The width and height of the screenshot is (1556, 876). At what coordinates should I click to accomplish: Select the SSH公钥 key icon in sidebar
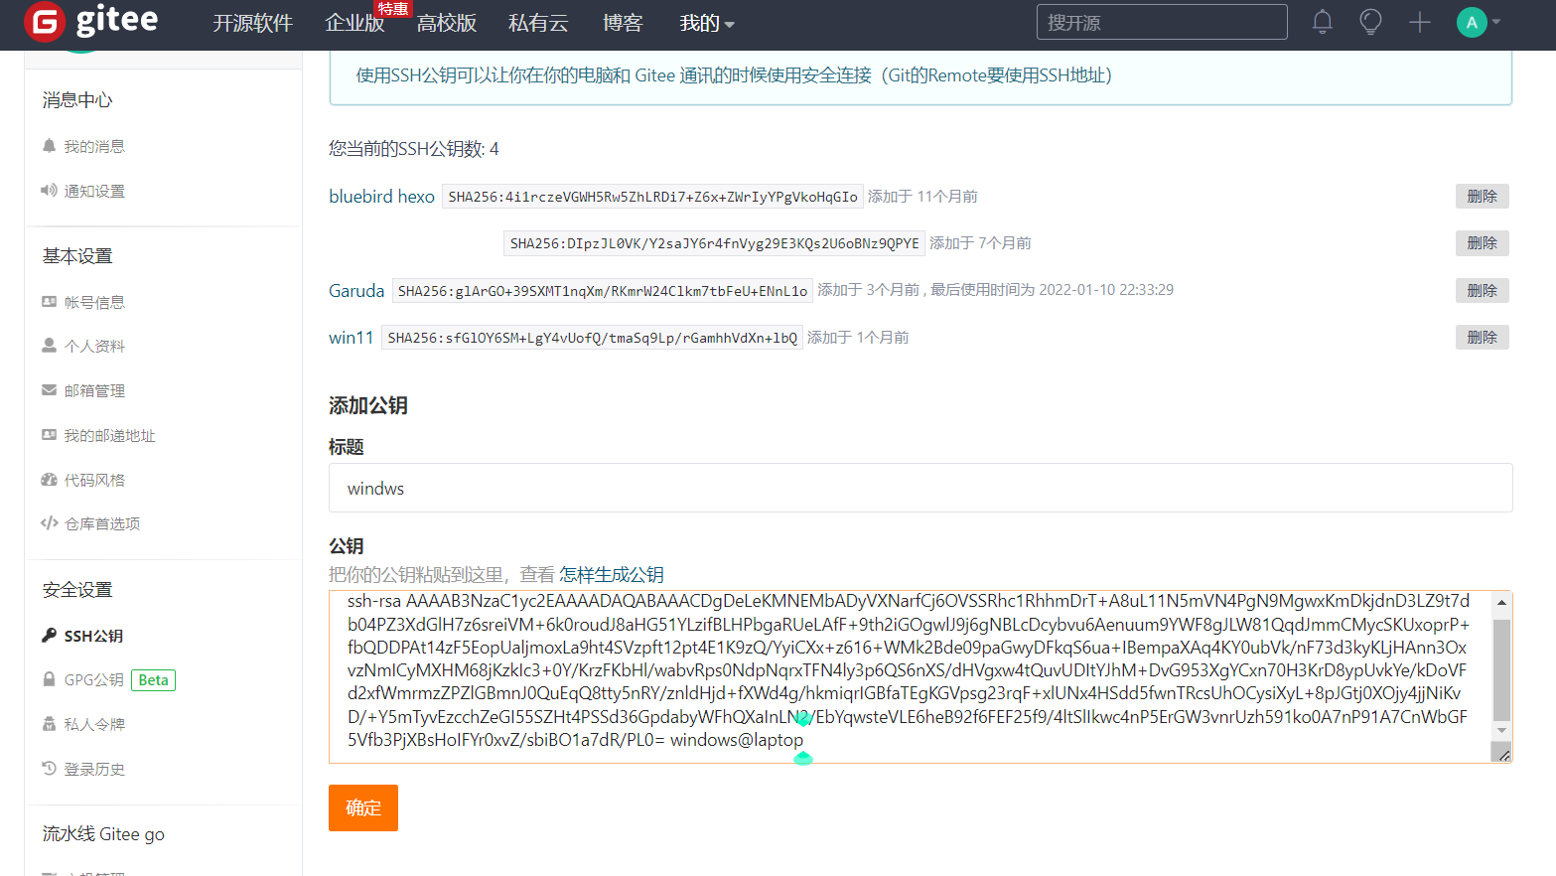pos(48,635)
